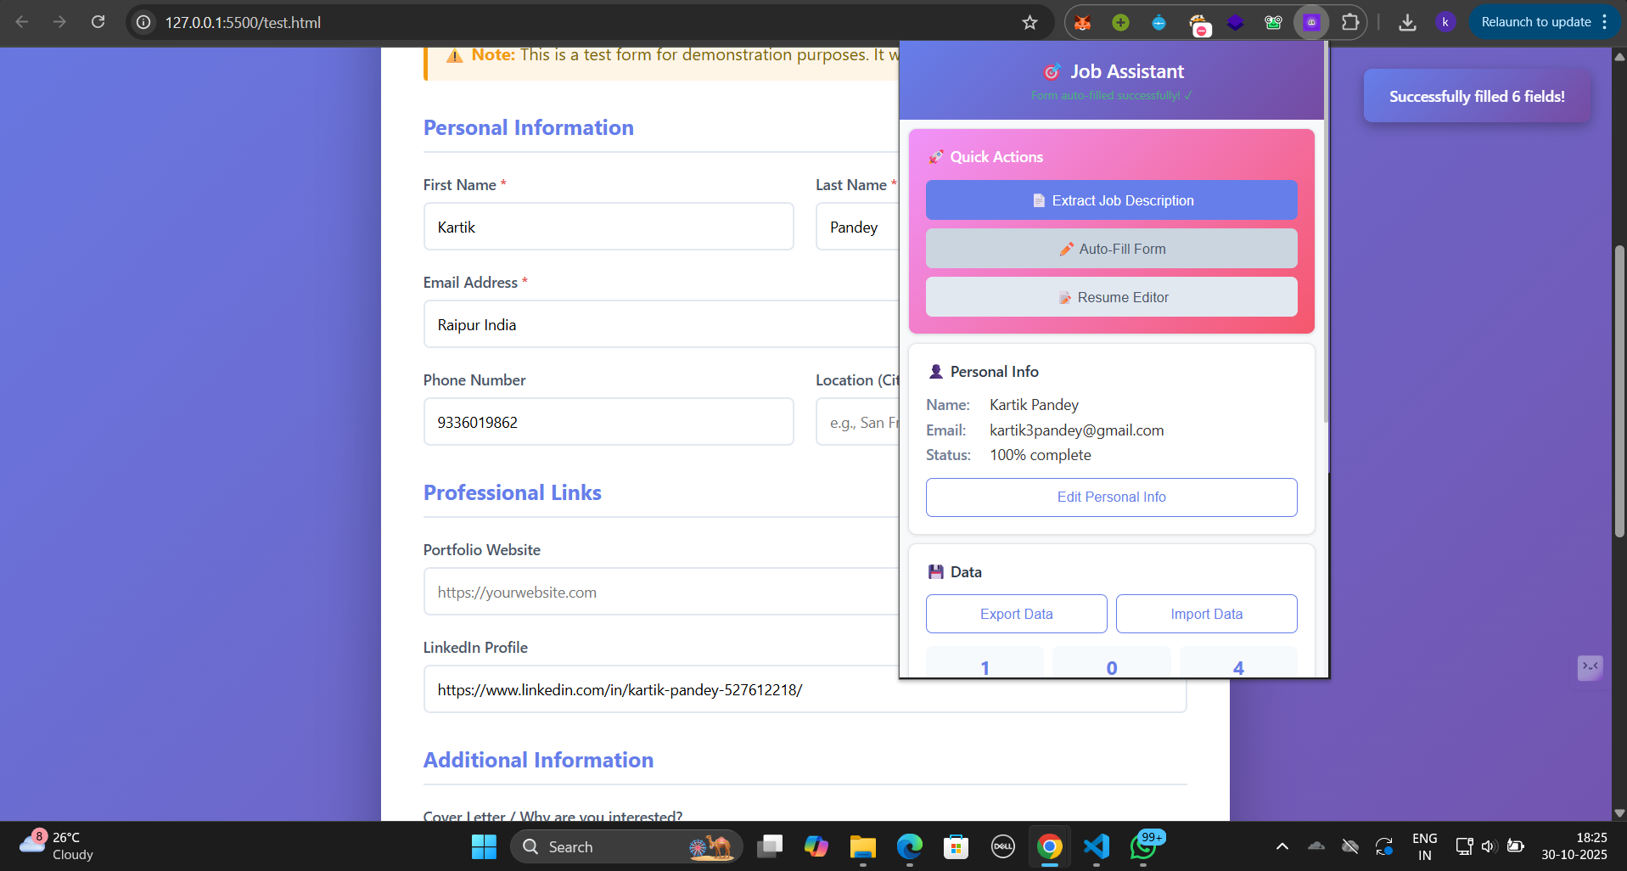Open the dark purple stacked layers extension
The image size is (1627, 871).
click(x=1235, y=23)
